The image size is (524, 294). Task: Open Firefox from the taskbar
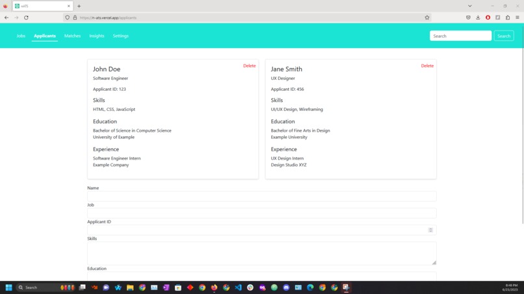pyautogui.click(x=214, y=288)
